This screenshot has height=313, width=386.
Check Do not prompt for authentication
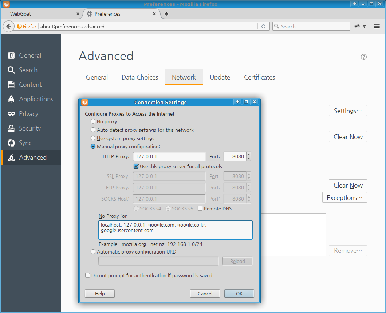click(x=87, y=275)
